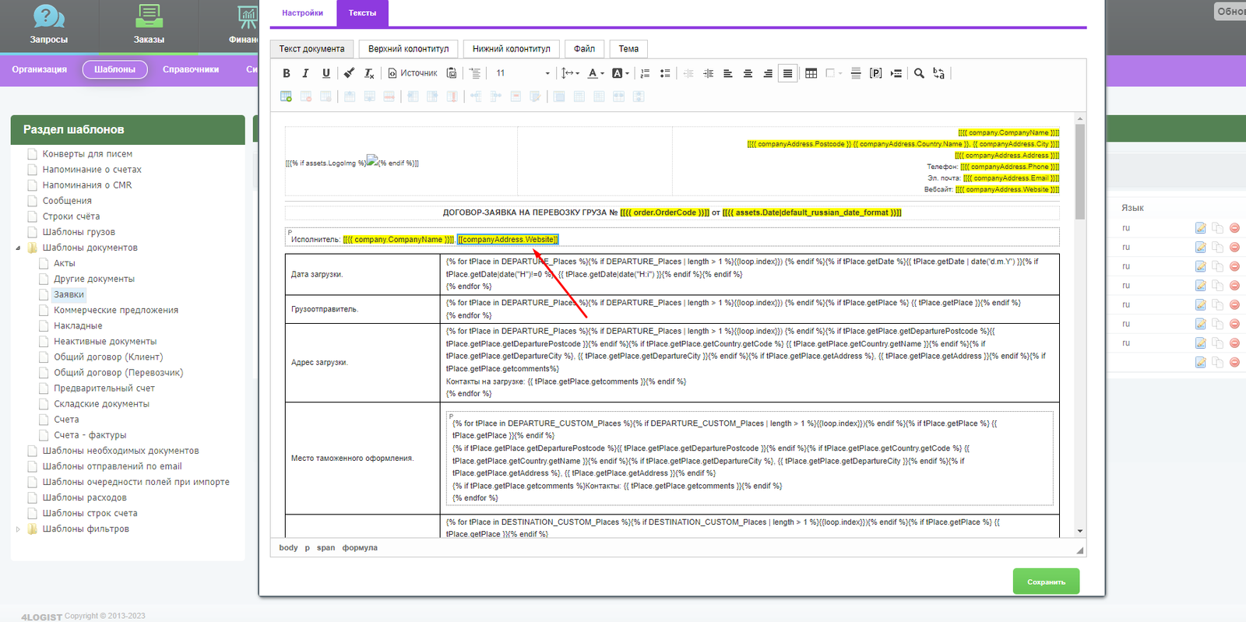Align text left in editor
Viewport: 1246px width, 622px height.
[x=728, y=73]
